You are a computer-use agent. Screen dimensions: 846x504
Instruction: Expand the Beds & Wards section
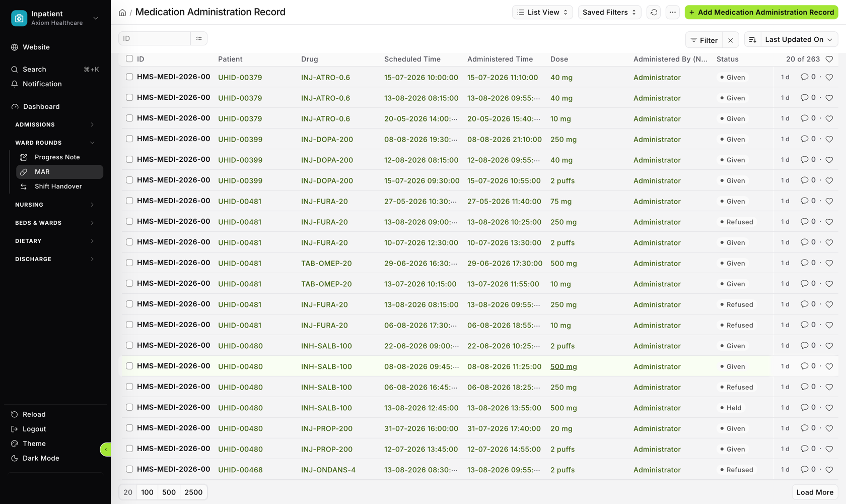click(55, 223)
